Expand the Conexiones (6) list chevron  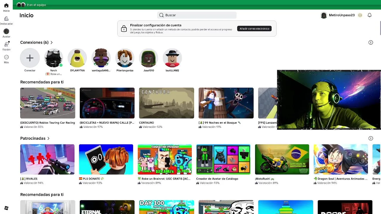(51, 43)
